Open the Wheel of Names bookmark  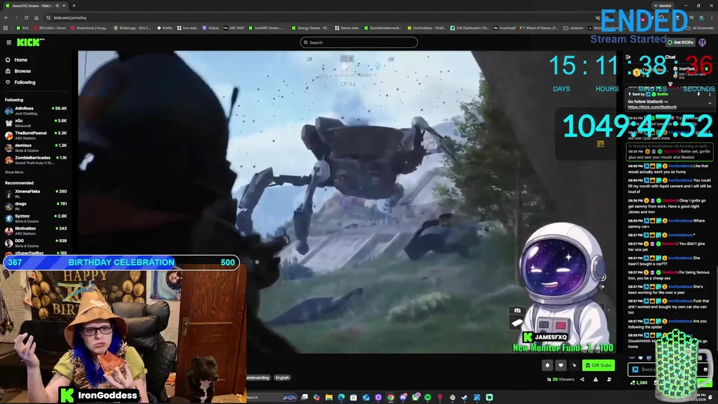click(539, 27)
